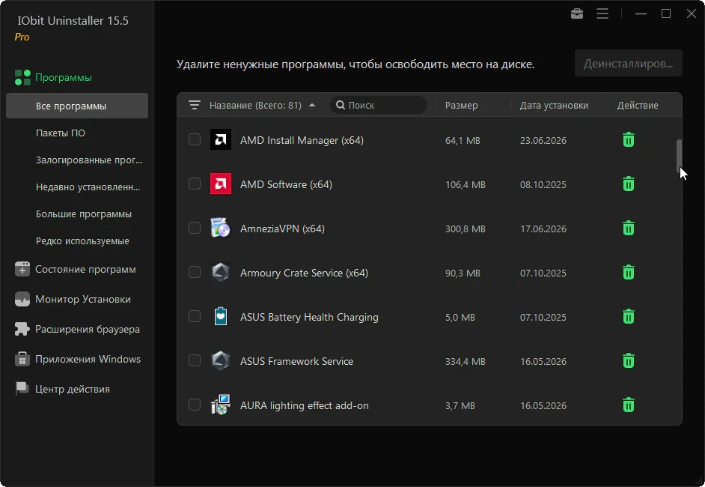The image size is (705, 487).
Task: Click trash icon for AMD Install Manager
Action: click(x=628, y=140)
